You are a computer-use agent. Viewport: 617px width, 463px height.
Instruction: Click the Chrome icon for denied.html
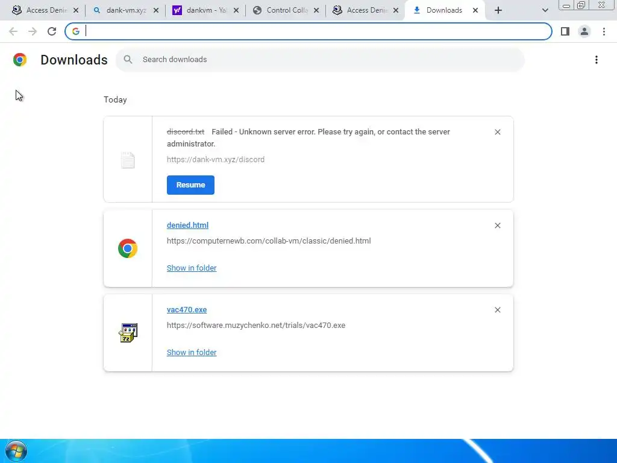click(128, 248)
